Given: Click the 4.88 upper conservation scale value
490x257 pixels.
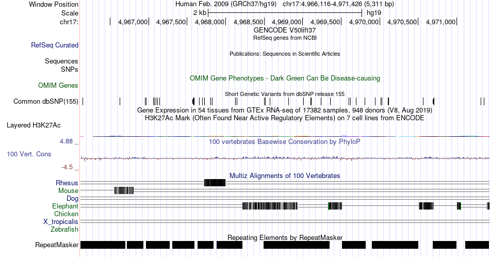Looking at the screenshot, I should point(66,141).
